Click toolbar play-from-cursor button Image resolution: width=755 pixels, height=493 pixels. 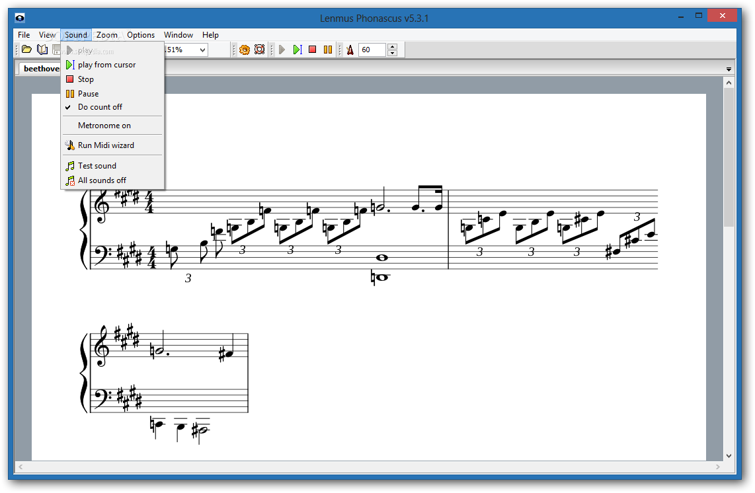tap(298, 50)
